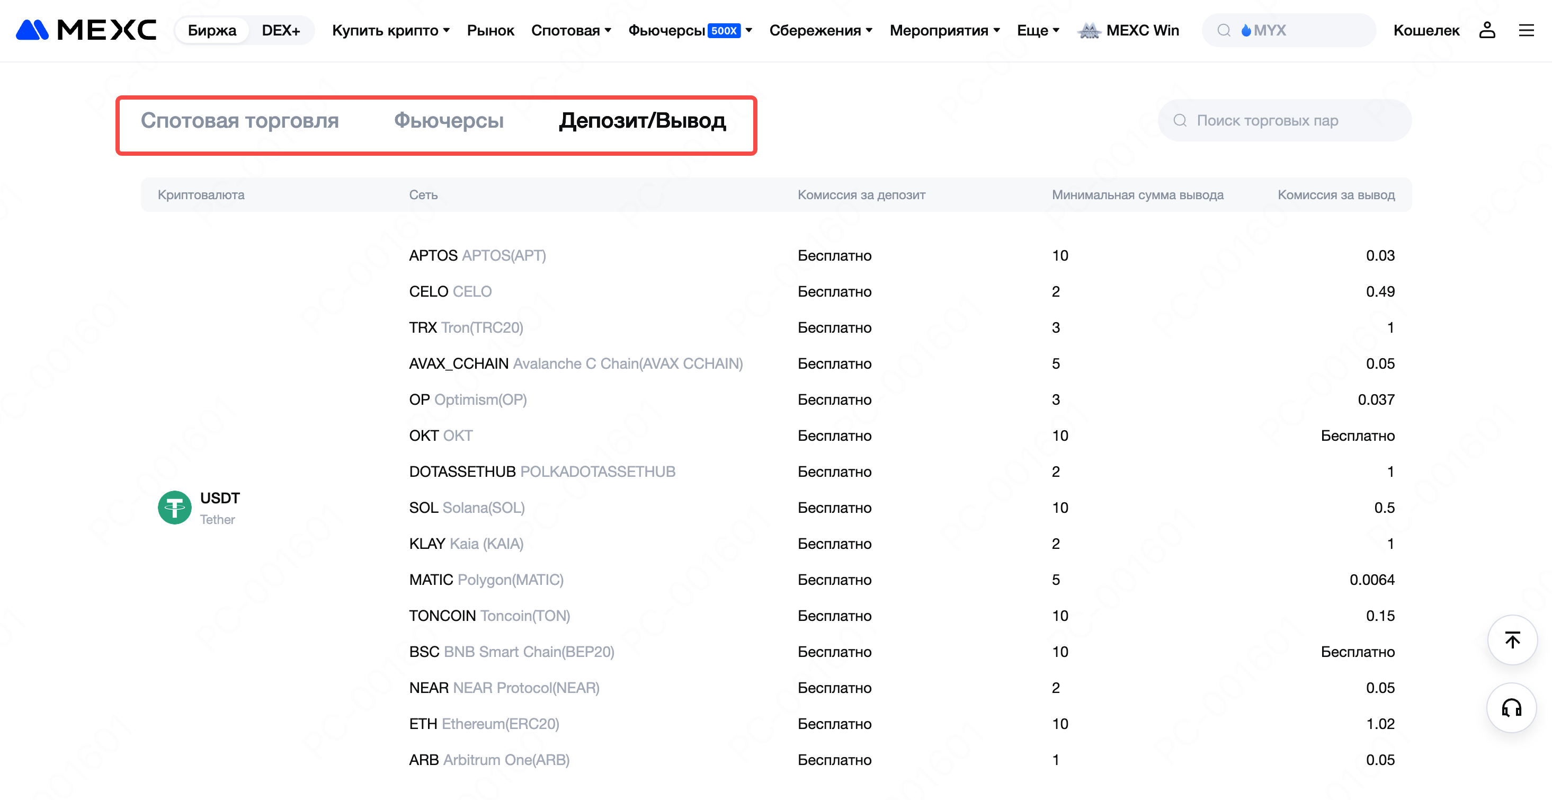
Task: Open the MEXC logo home link
Action: click(86, 30)
